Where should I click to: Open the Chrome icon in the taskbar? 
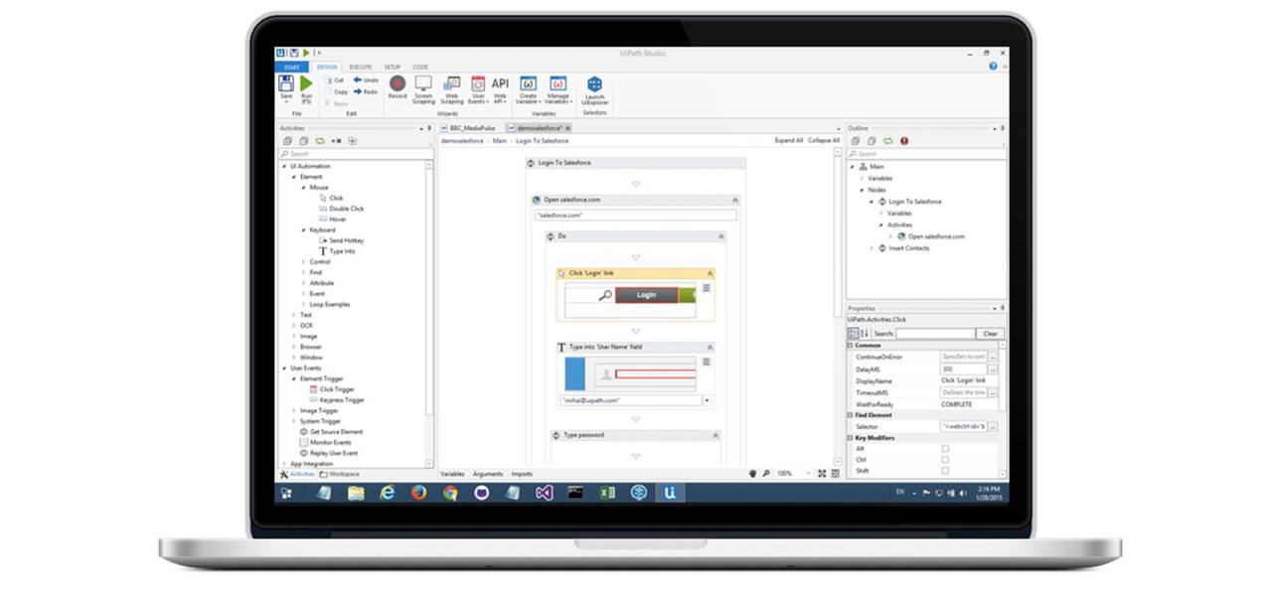tap(450, 492)
